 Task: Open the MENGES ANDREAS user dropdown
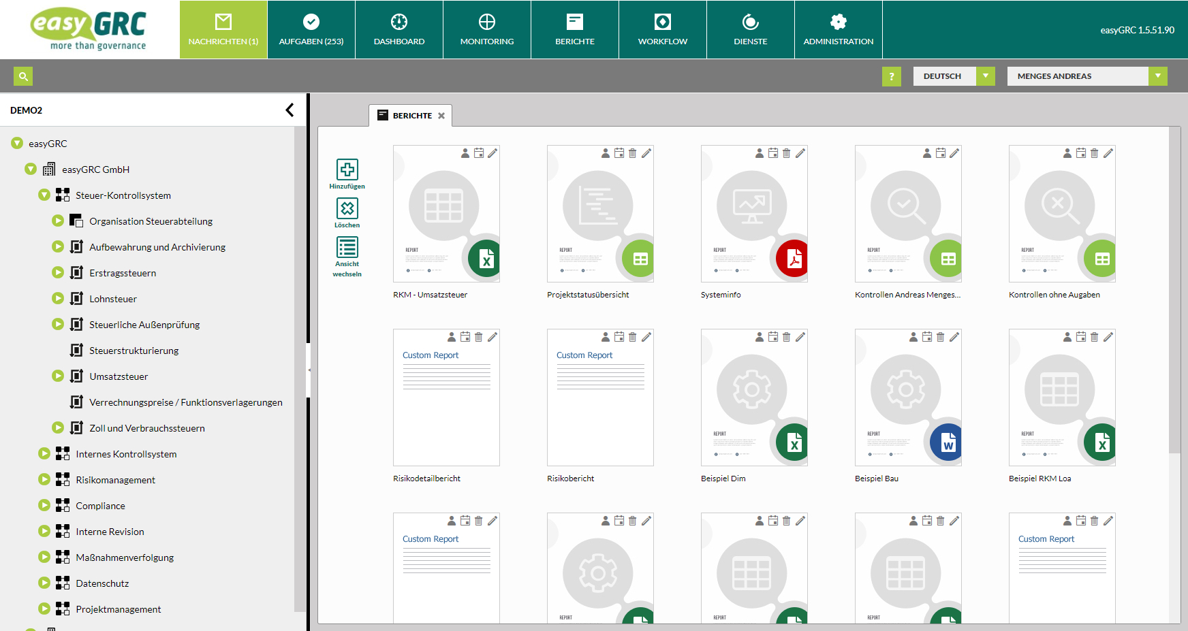(1157, 76)
